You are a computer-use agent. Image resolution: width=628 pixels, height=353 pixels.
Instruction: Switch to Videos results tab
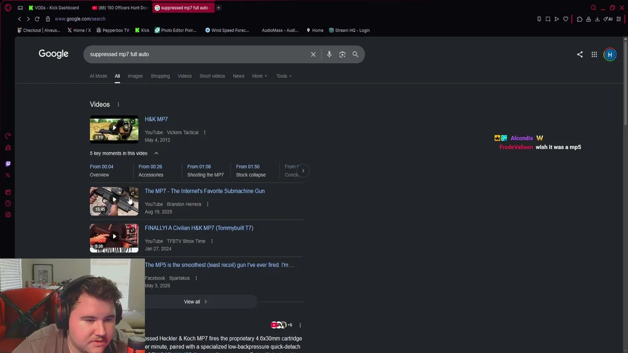[184, 76]
